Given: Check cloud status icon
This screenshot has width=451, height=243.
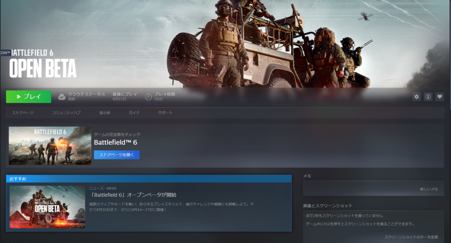Looking at the screenshot, I should coord(62,97).
